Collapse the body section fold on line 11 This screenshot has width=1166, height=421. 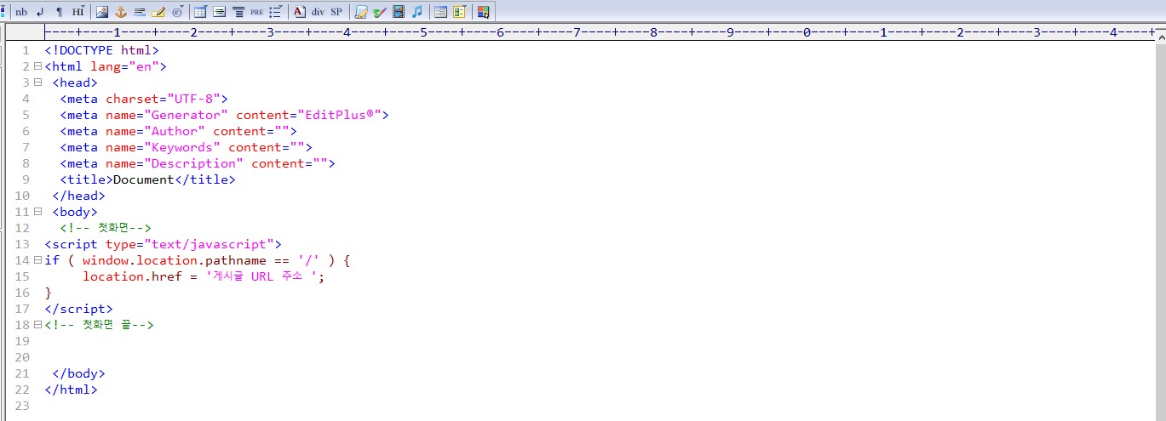pyautogui.click(x=37, y=212)
